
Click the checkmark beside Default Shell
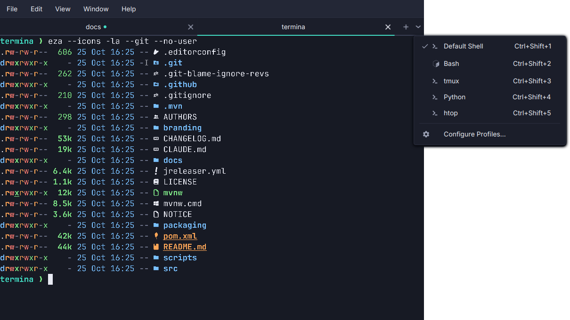[424, 46]
